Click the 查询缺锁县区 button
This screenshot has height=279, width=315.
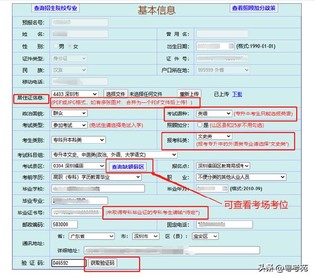[128, 167]
